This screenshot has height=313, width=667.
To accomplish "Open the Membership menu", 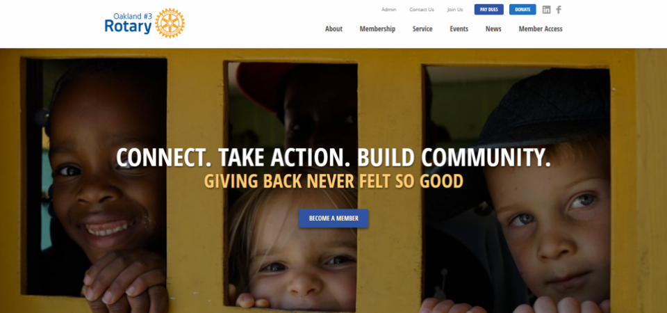I will point(377,29).
